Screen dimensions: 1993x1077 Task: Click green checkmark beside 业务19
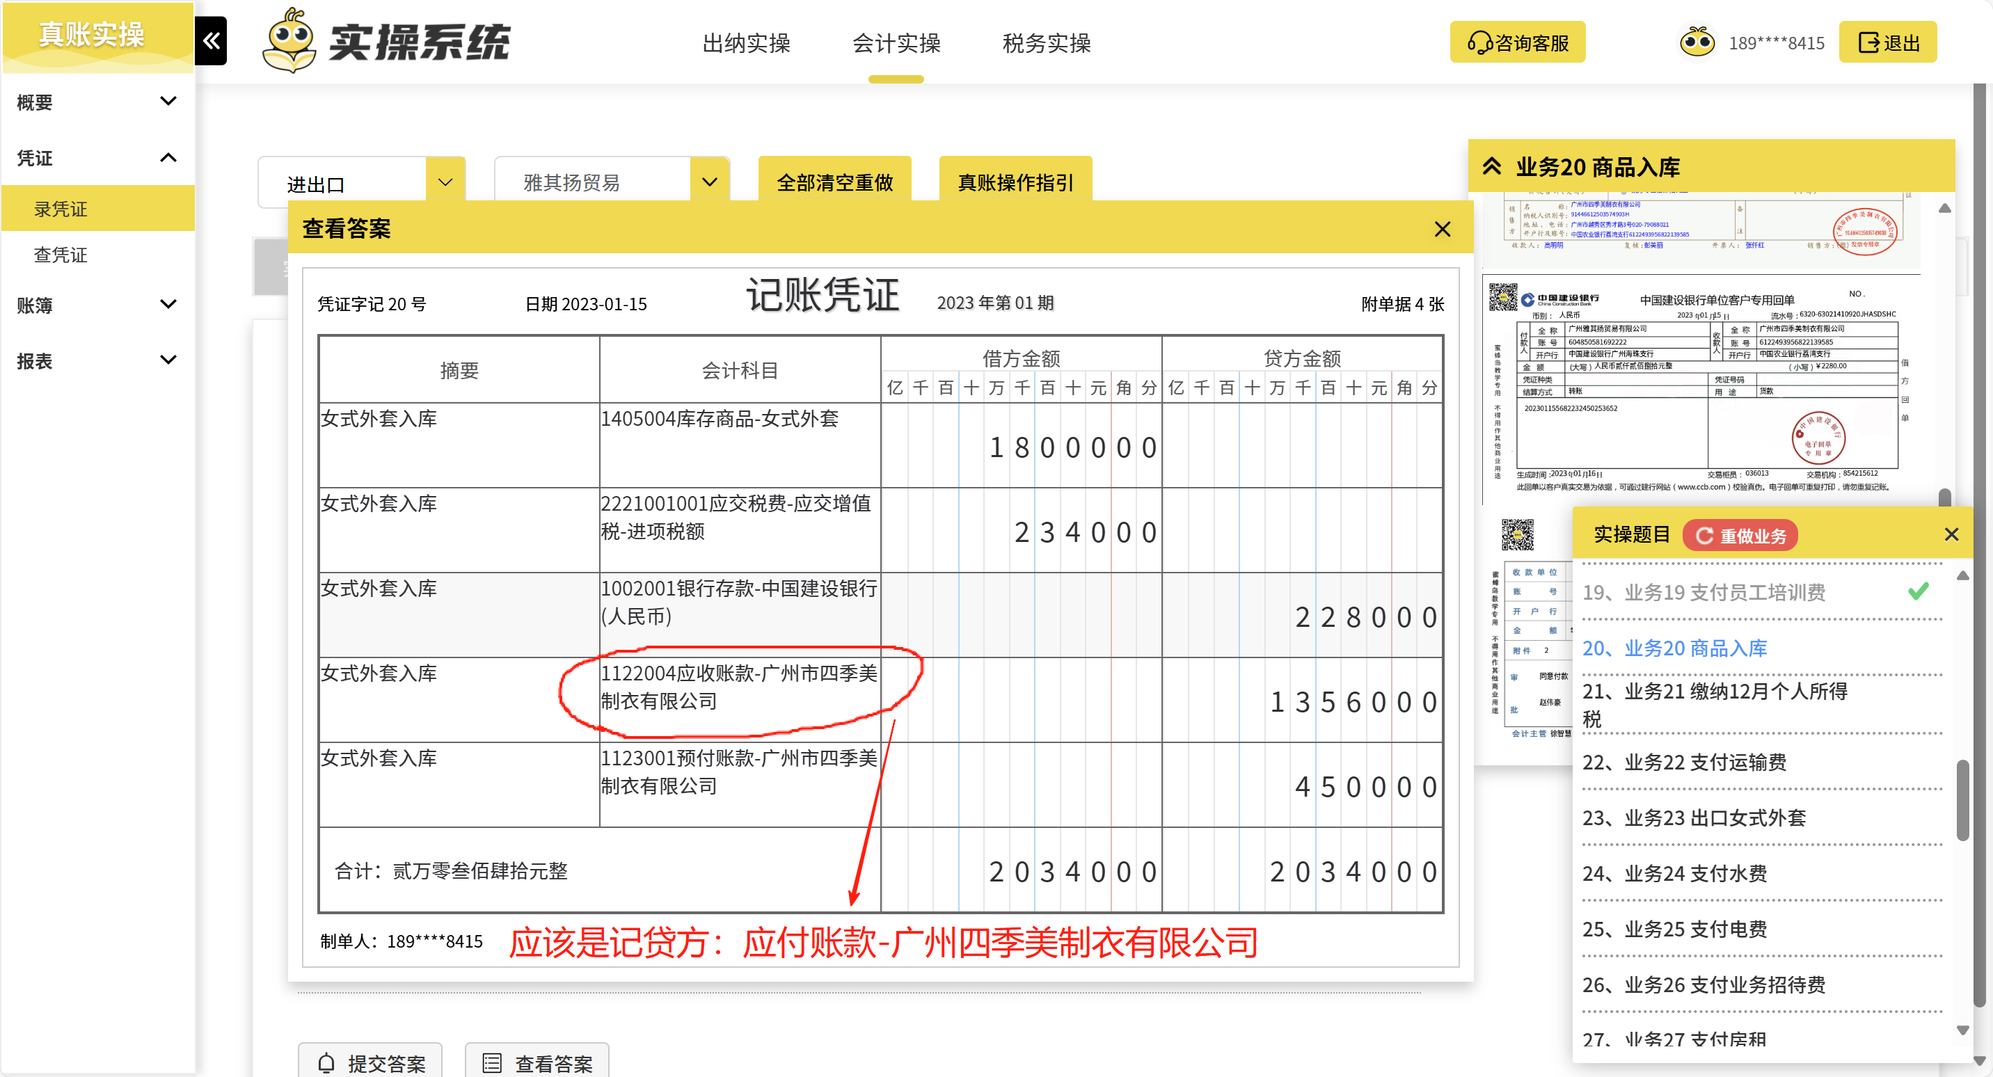(1919, 591)
